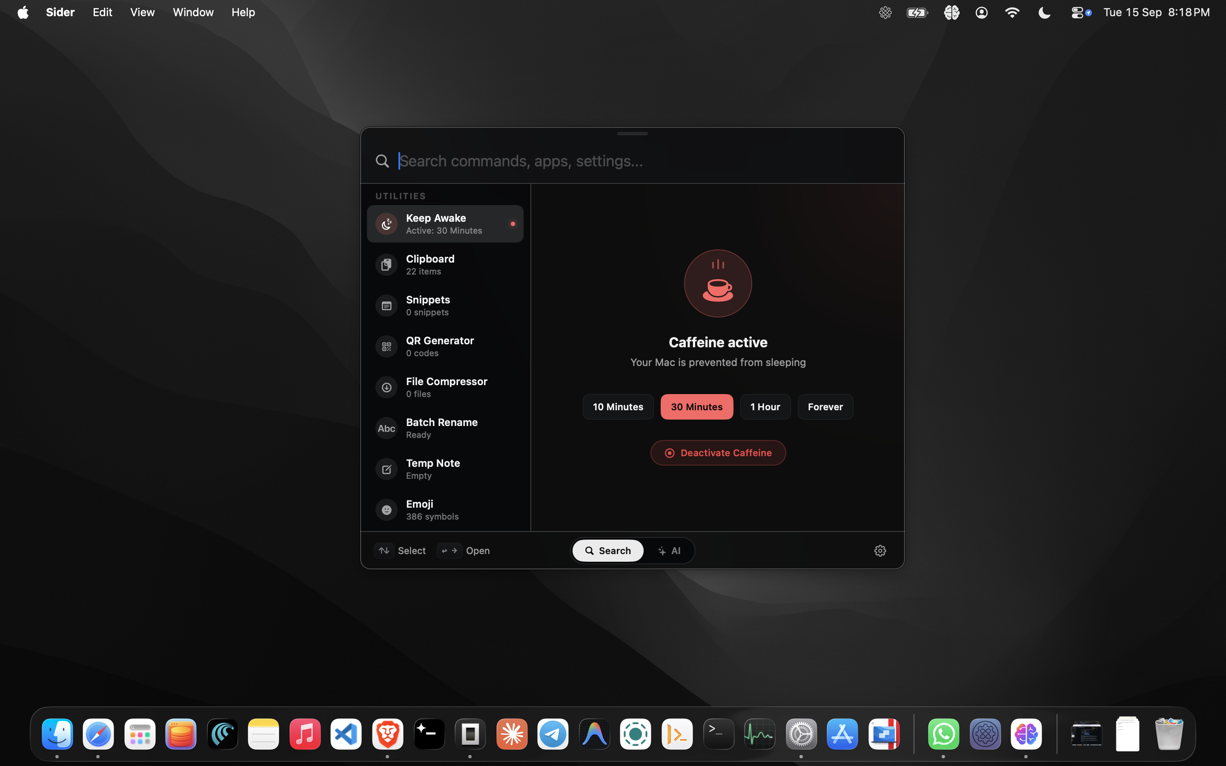This screenshot has width=1226, height=766.
Task: Open launcher settings via the gear icon
Action: 880,551
